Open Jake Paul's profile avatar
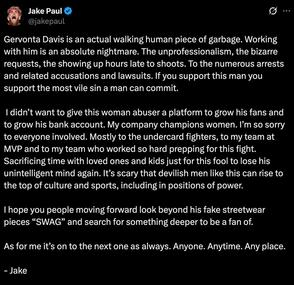Image resolution: width=294 pixels, height=285 pixels. point(14,16)
